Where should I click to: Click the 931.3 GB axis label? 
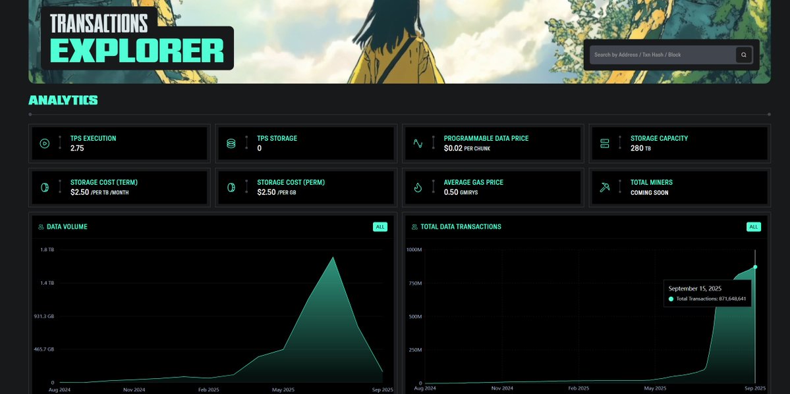click(x=44, y=316)
